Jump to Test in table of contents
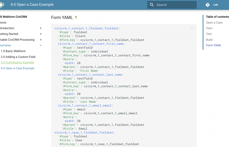229x147 pixels. 209,34
